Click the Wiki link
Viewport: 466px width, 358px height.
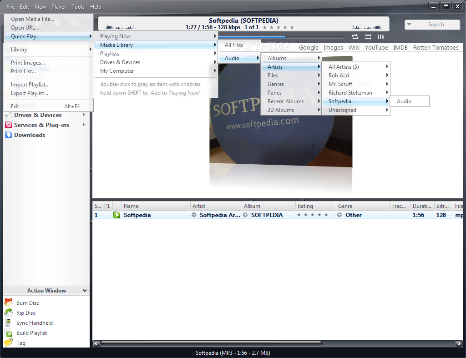[354, 47]
